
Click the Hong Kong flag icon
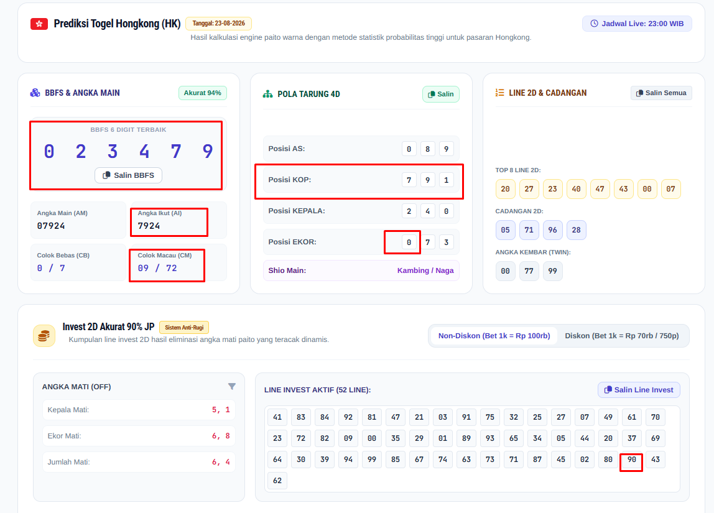39,24
